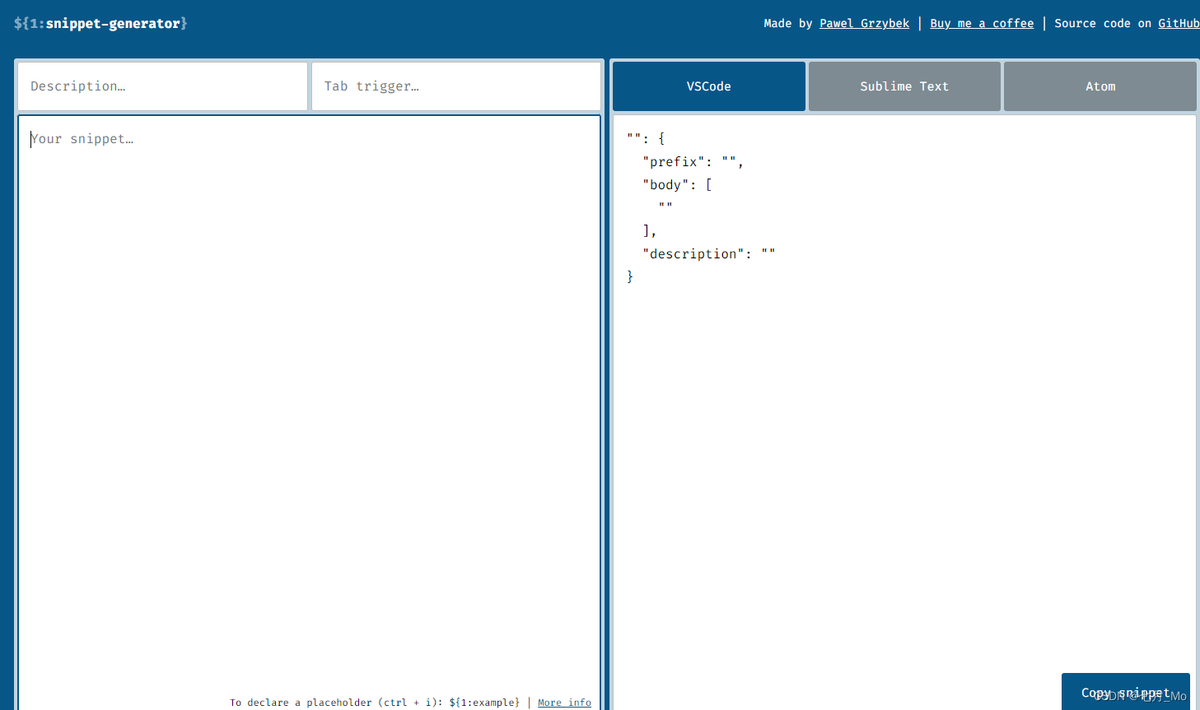Focus the Description input field
Image resolution: width=1200 pixels, height=710 pixels.
point(162,86)
